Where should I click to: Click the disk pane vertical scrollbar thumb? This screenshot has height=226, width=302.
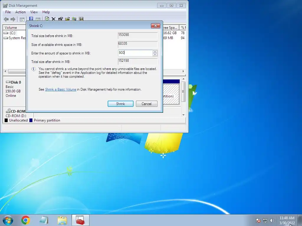coord(183,92)
